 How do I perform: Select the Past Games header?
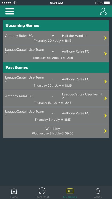click(x=56, y=67)
